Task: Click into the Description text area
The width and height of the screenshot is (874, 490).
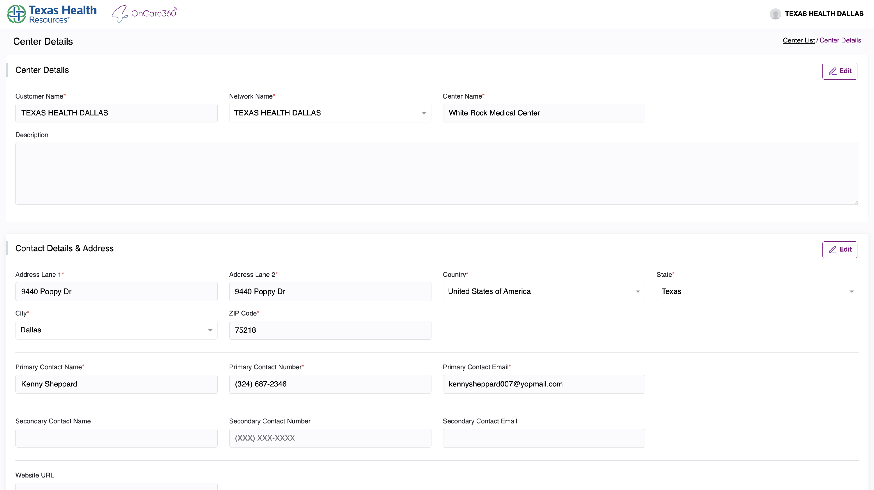Action: [437, 173]
